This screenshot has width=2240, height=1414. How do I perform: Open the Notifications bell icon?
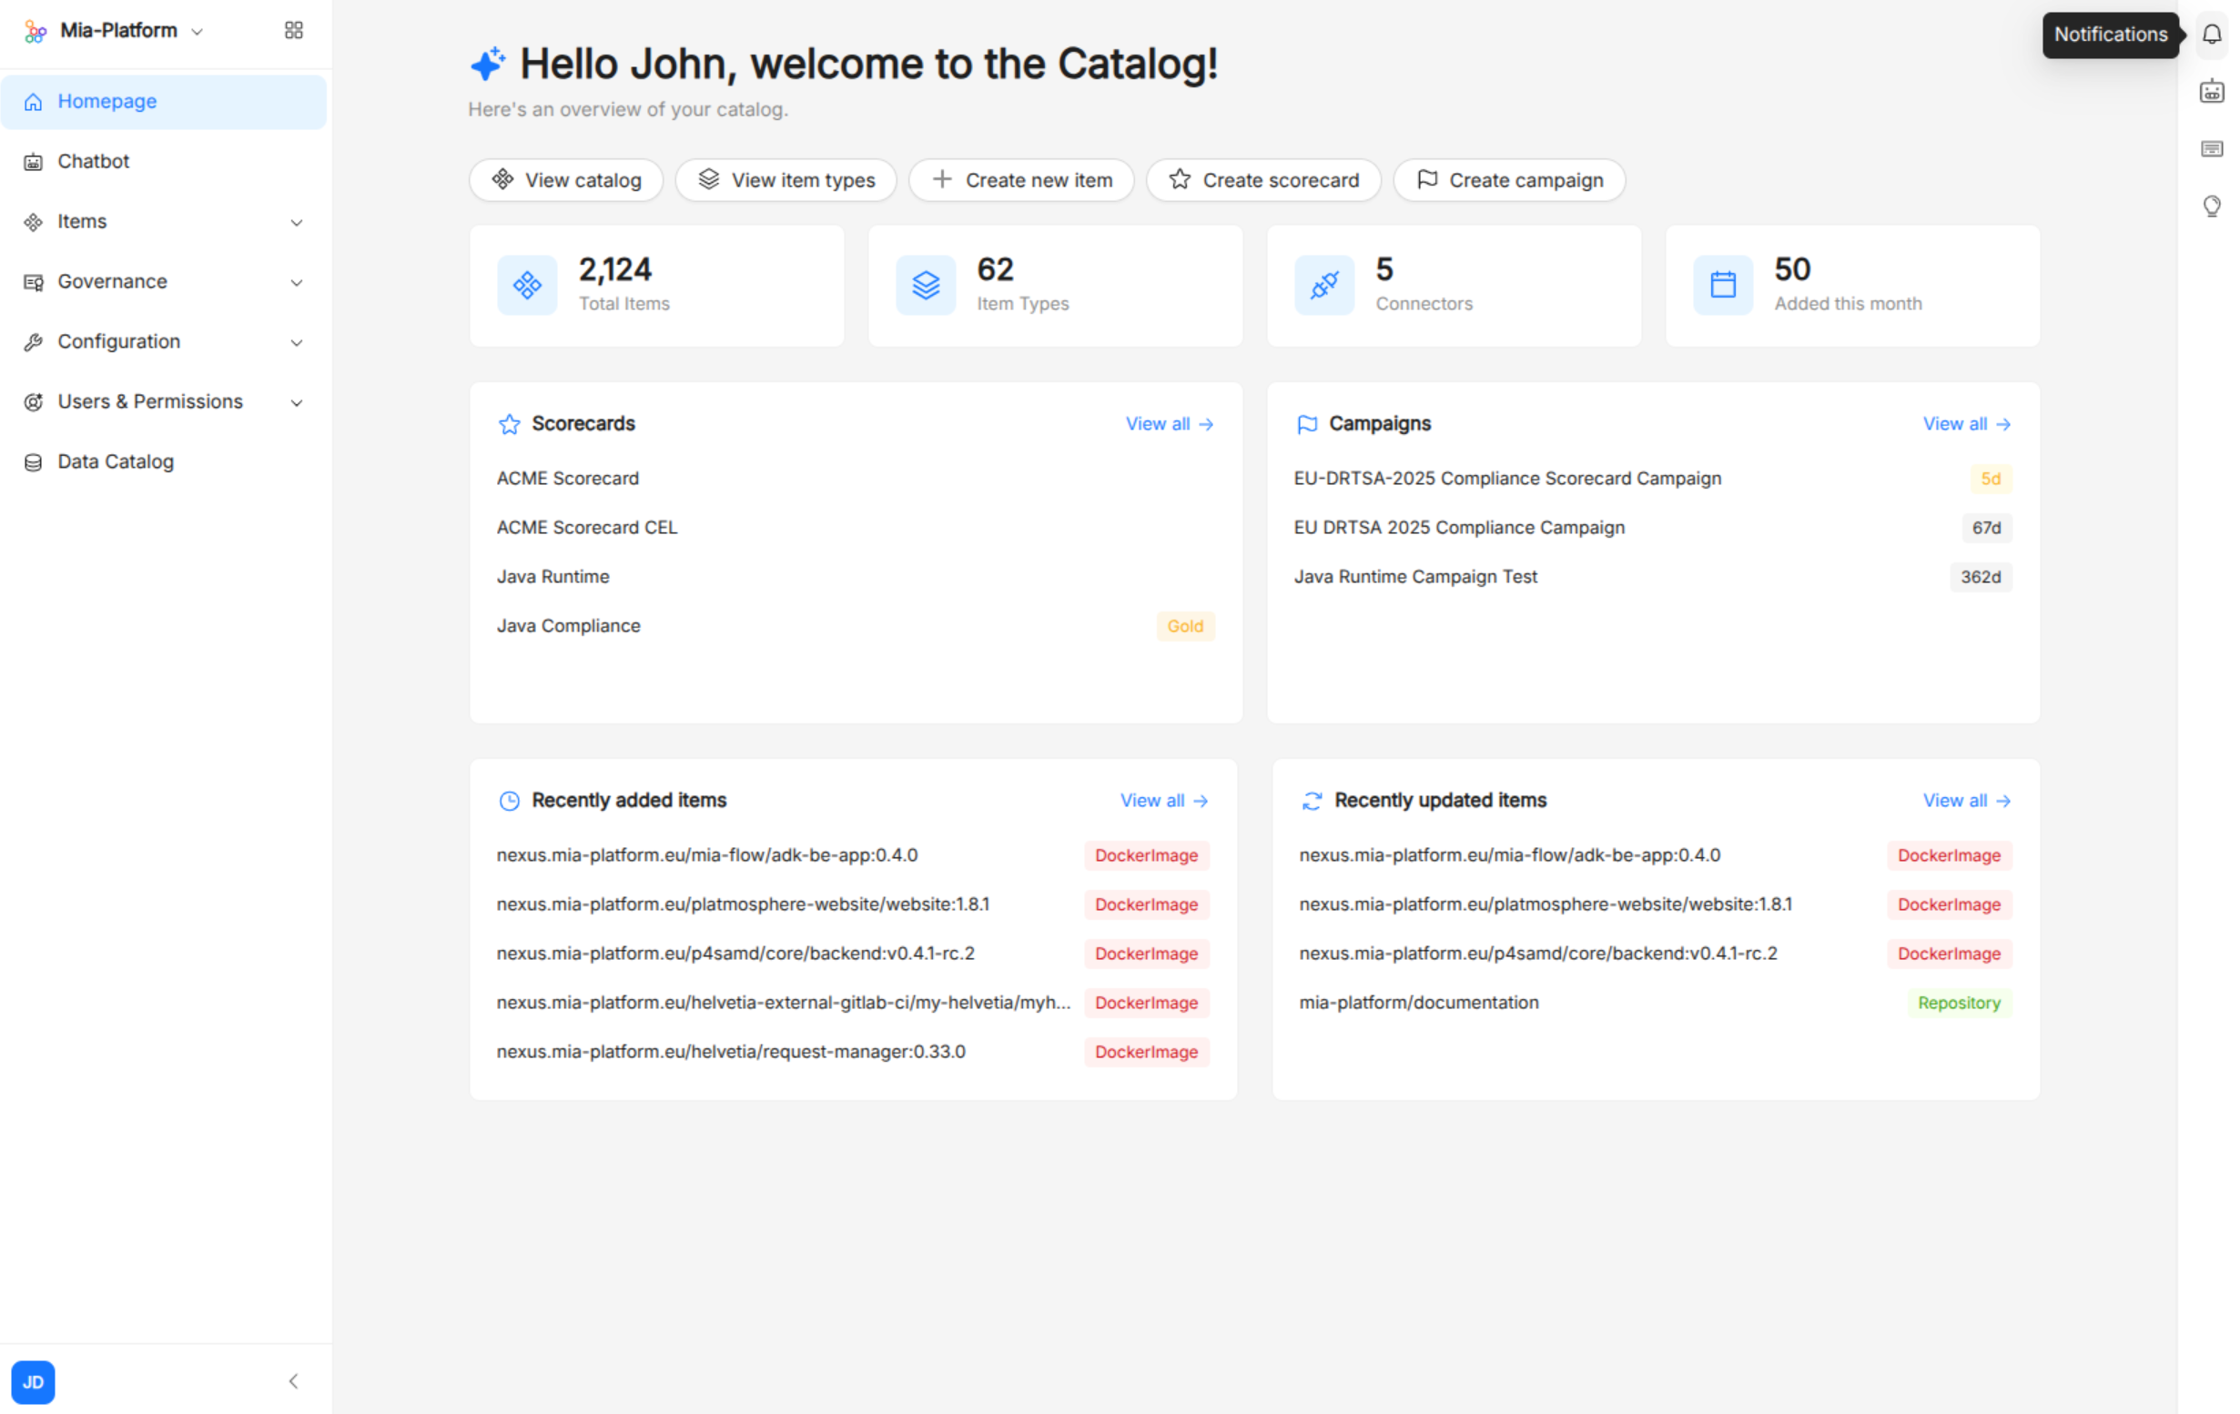pyautogui.click(x=2212, y=35)
